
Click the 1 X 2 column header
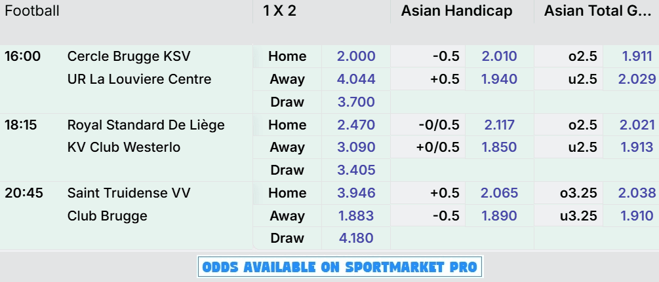tap(279, 11)
